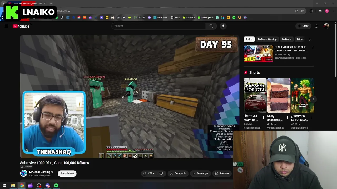This screenshot has height=189, width=337.
Task: Open the YouTube account avatar menu
Action: [326, 26]
